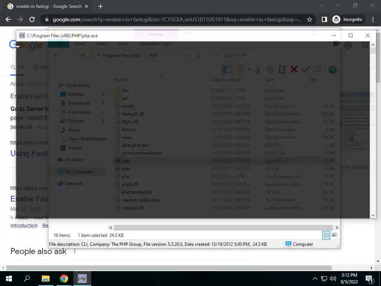The image size is (381, 286).
Task: Open File Explorer from the taskbar
Action: (45, 279)
